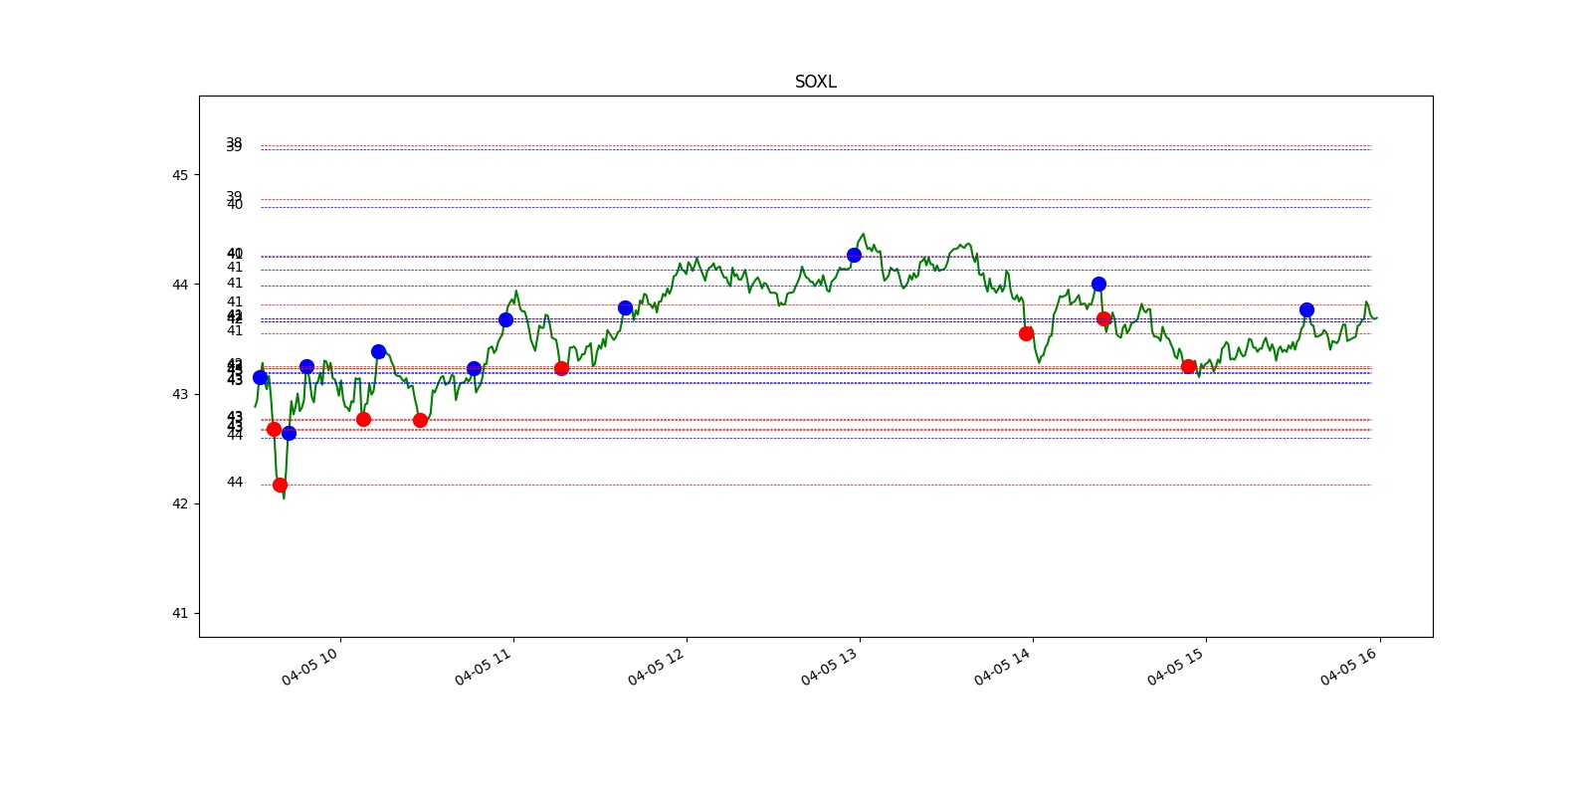Select the red marker near 10:27
This screenshot has height=796, width=1592.
[420, 420]
